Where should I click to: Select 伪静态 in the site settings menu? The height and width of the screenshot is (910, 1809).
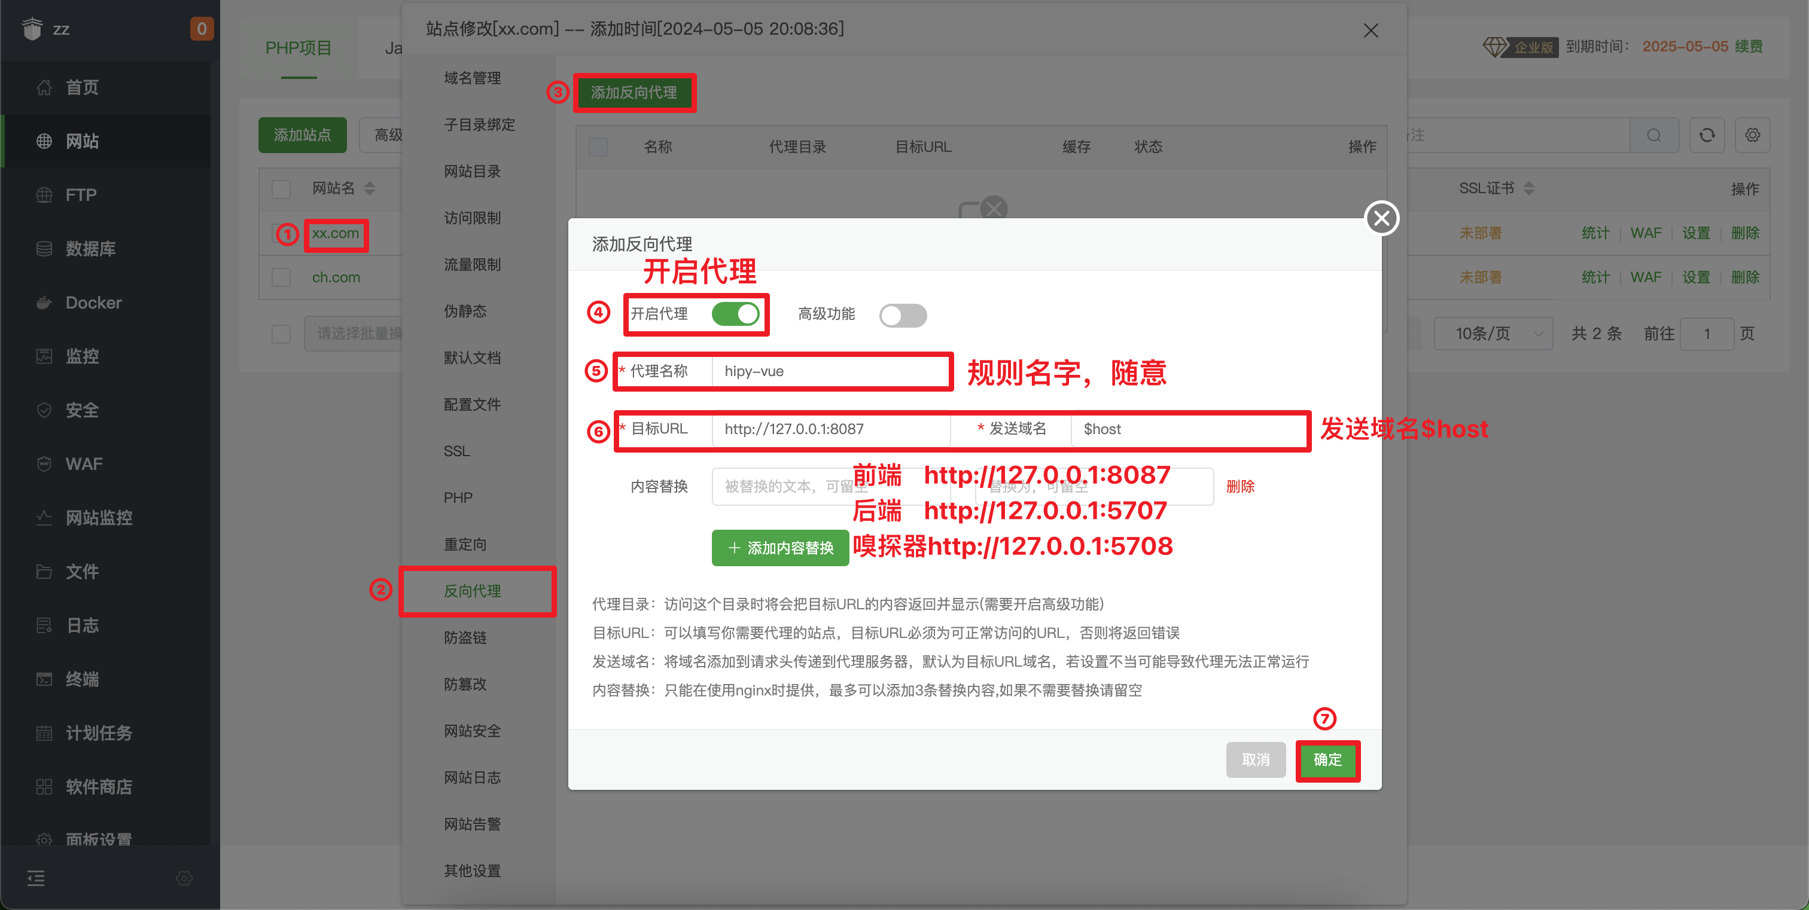464,311
